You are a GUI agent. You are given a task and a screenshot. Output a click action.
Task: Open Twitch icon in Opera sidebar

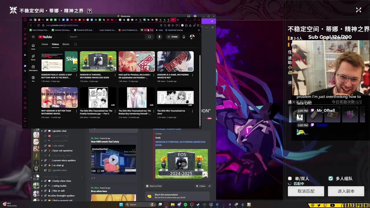[25, 66]
